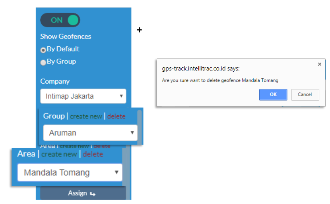330x204 pixels.
Task: Click the Show Geofences heading
Action: tap(66, 36)
